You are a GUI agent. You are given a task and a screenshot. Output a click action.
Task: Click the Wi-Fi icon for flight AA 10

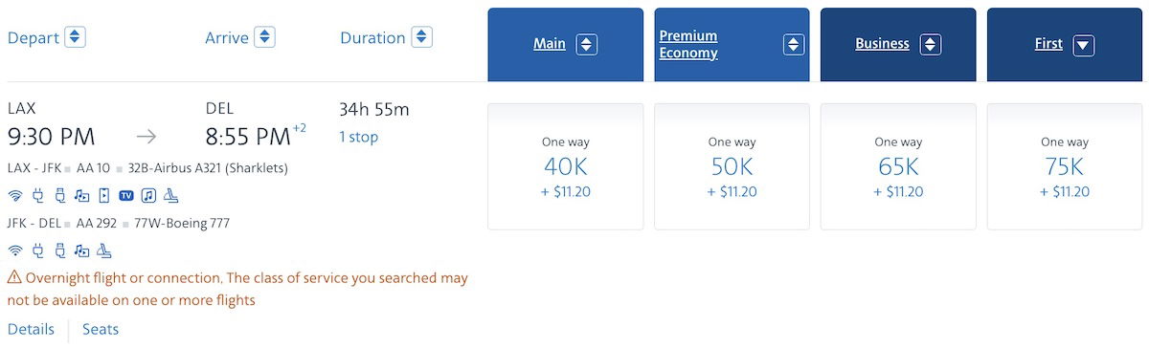15,196
